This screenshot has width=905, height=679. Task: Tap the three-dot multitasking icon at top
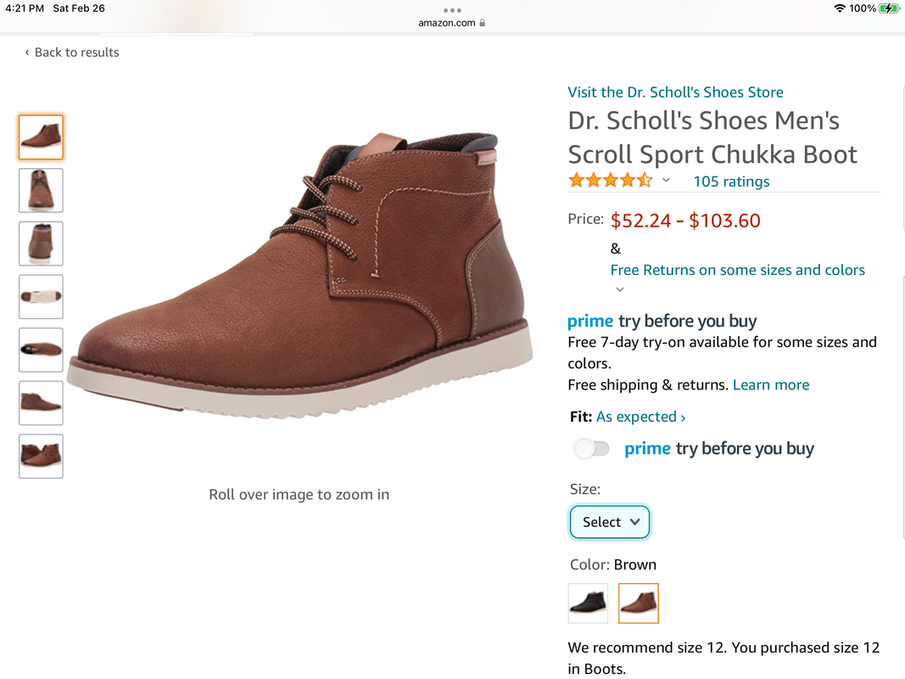click(x=452, y=10)
